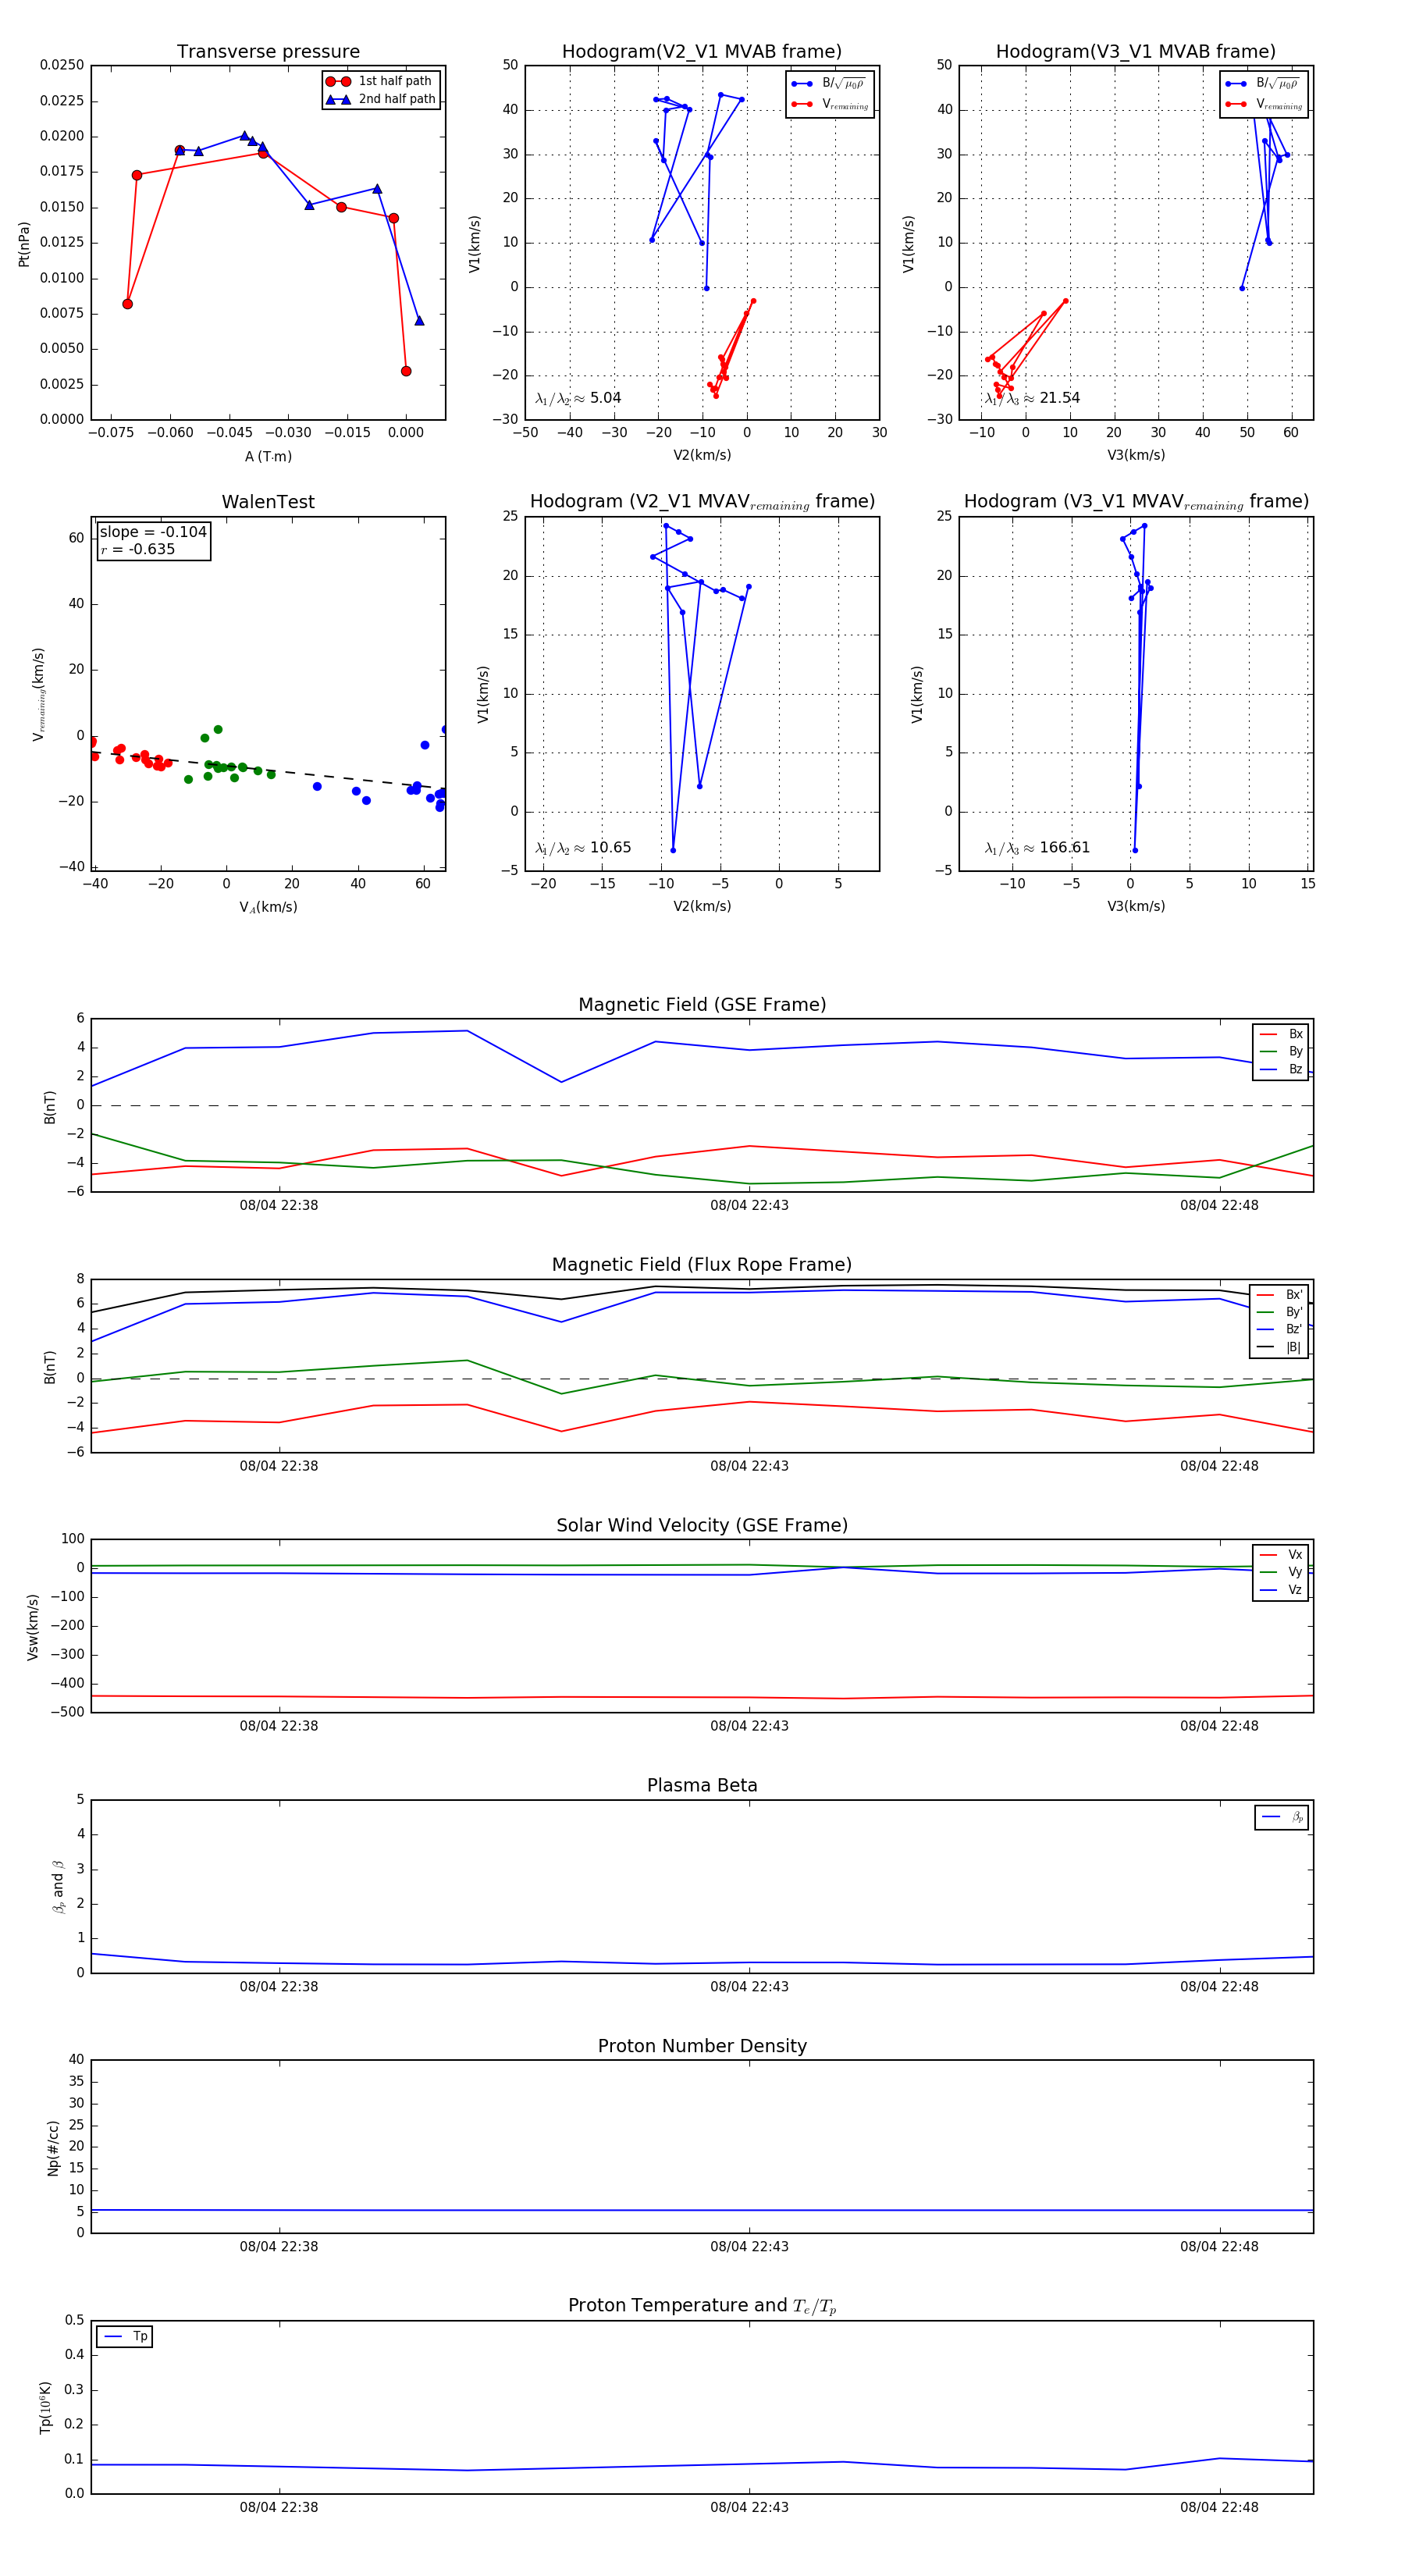Click the 'Hodogram (V2_V1 MVAV remaining frame)' title
This screenshot has width=1405, height=2576.
tap(702, 502)
